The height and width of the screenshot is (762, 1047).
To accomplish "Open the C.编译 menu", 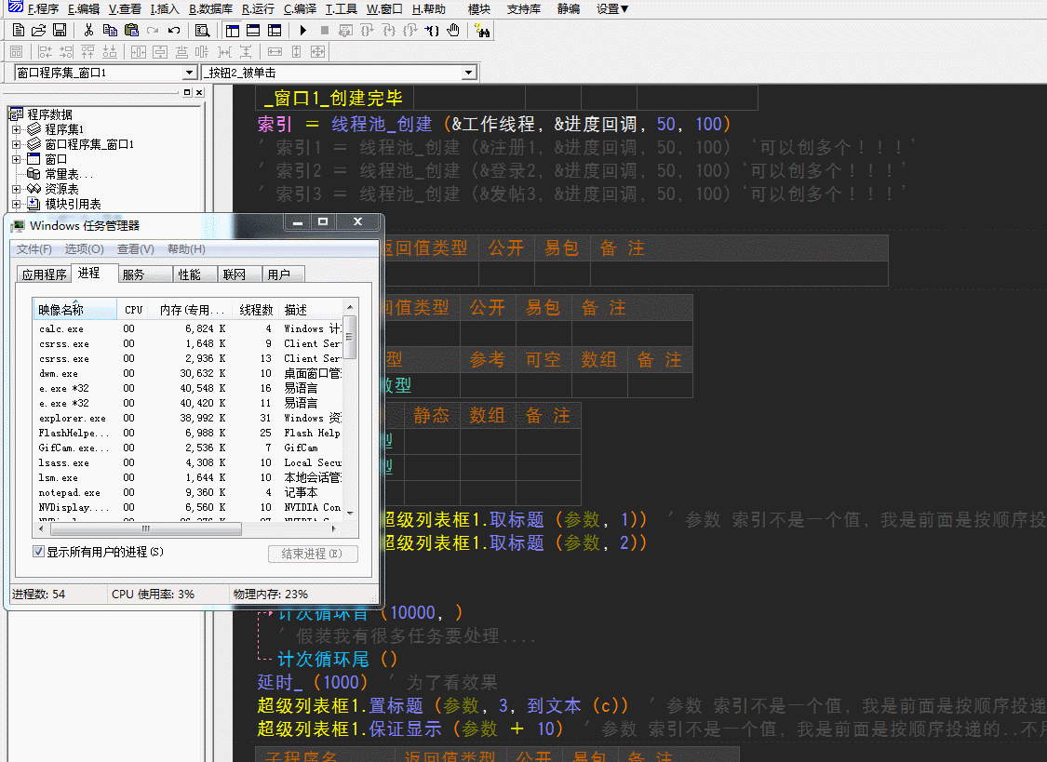I will click(x=300, y=8).
